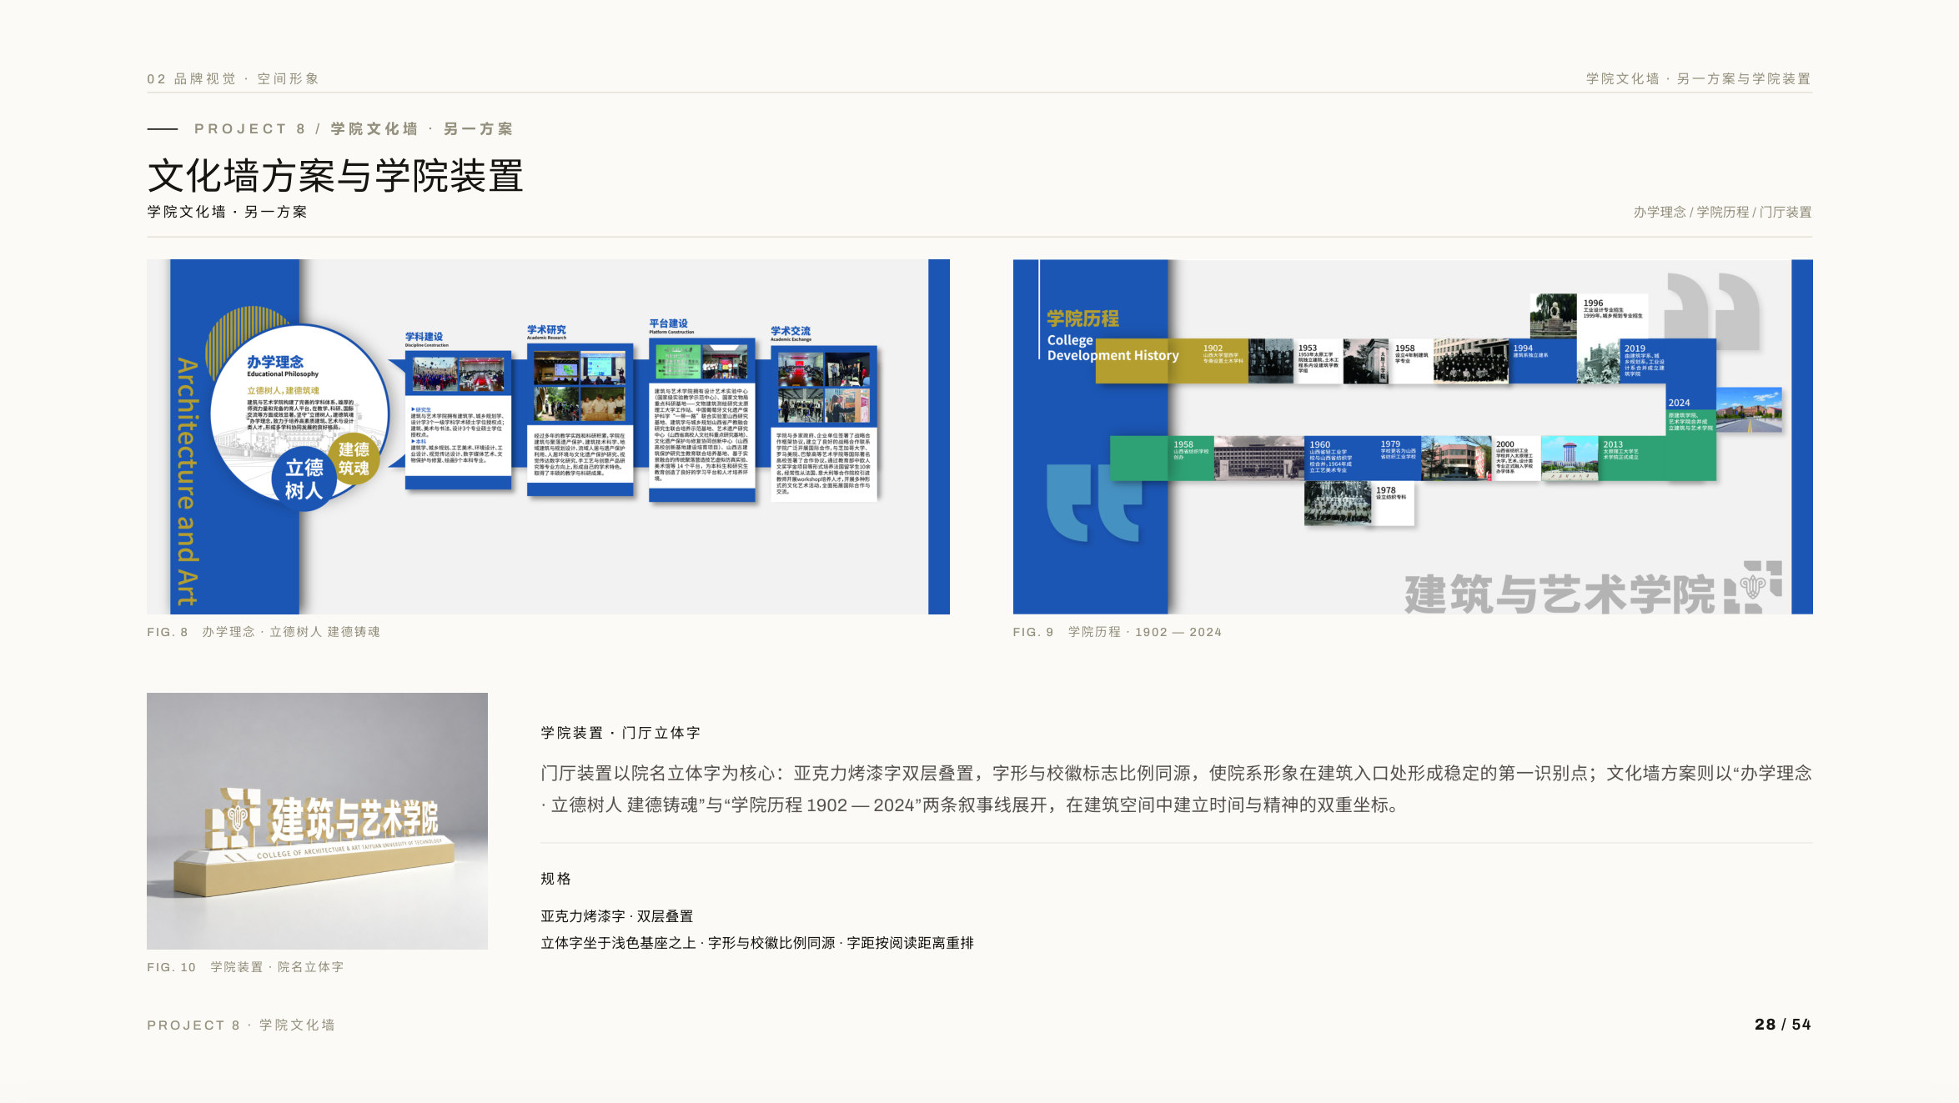Click the main title 文化墙方案与学院装置
Screen dimensions: 1959x1103
pyautogui.click(x=335, y=176)
